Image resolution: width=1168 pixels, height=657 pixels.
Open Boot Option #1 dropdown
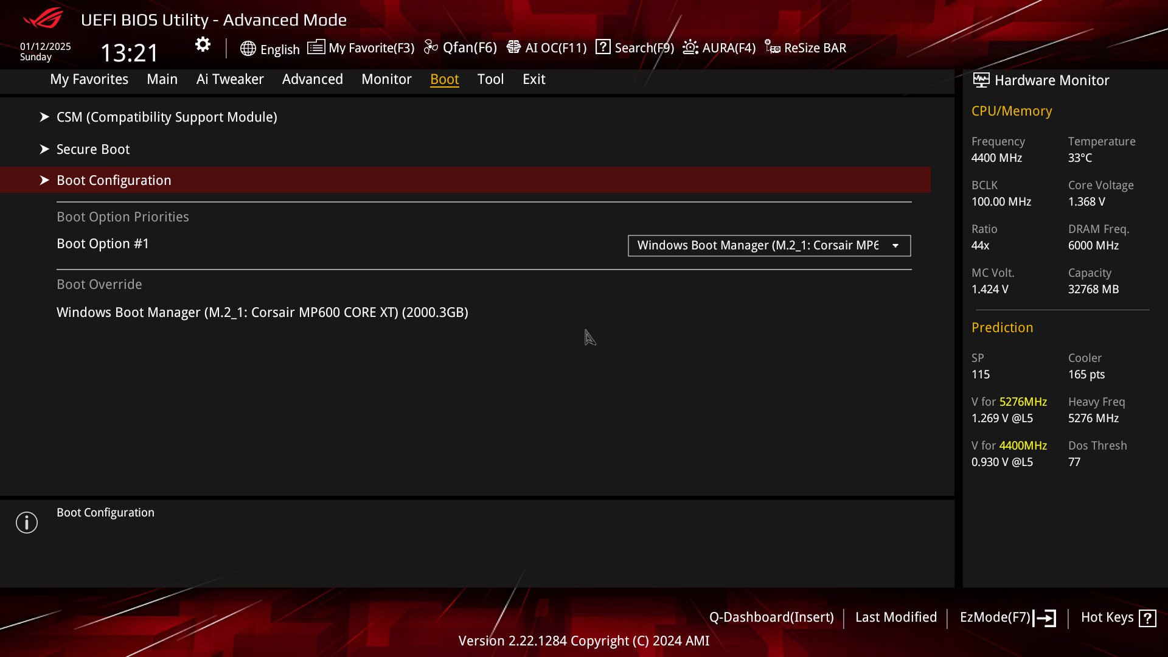click(769, 246)
